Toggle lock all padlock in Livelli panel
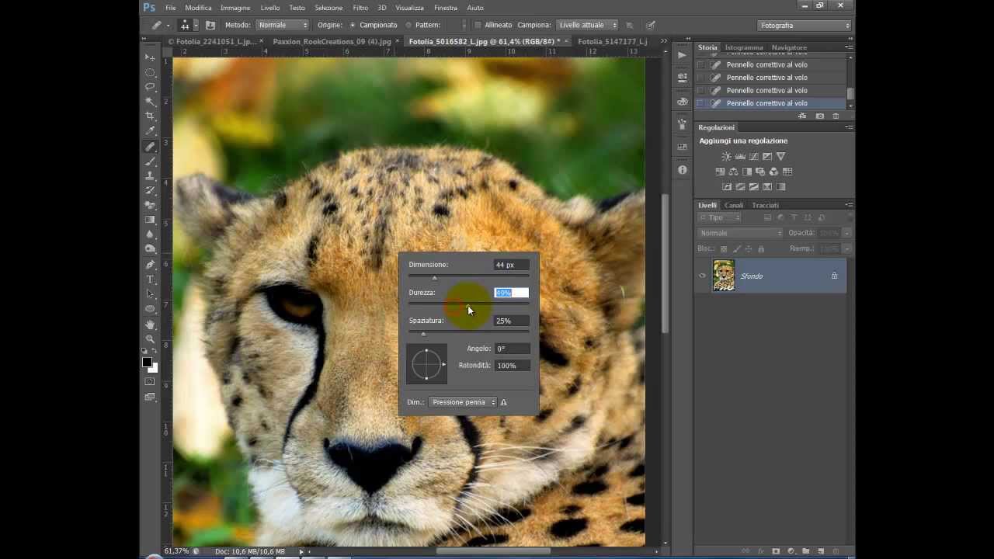Screen dimensions: 994x559 click(761, 248)
